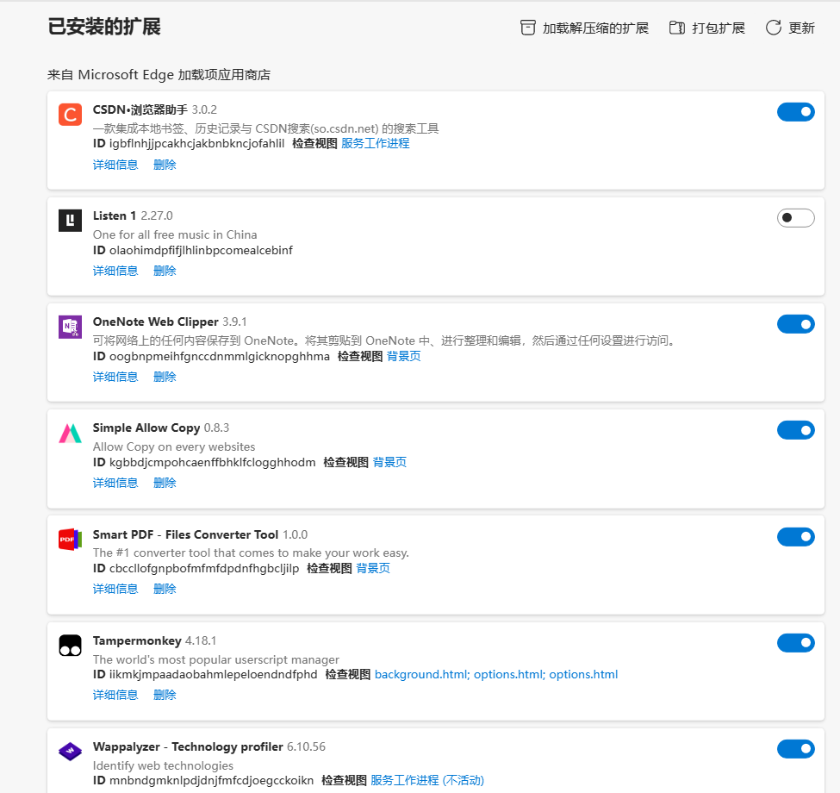Click the Listen 1 extension icon
The width and height of the screenshot is (840, 793).
70,220
